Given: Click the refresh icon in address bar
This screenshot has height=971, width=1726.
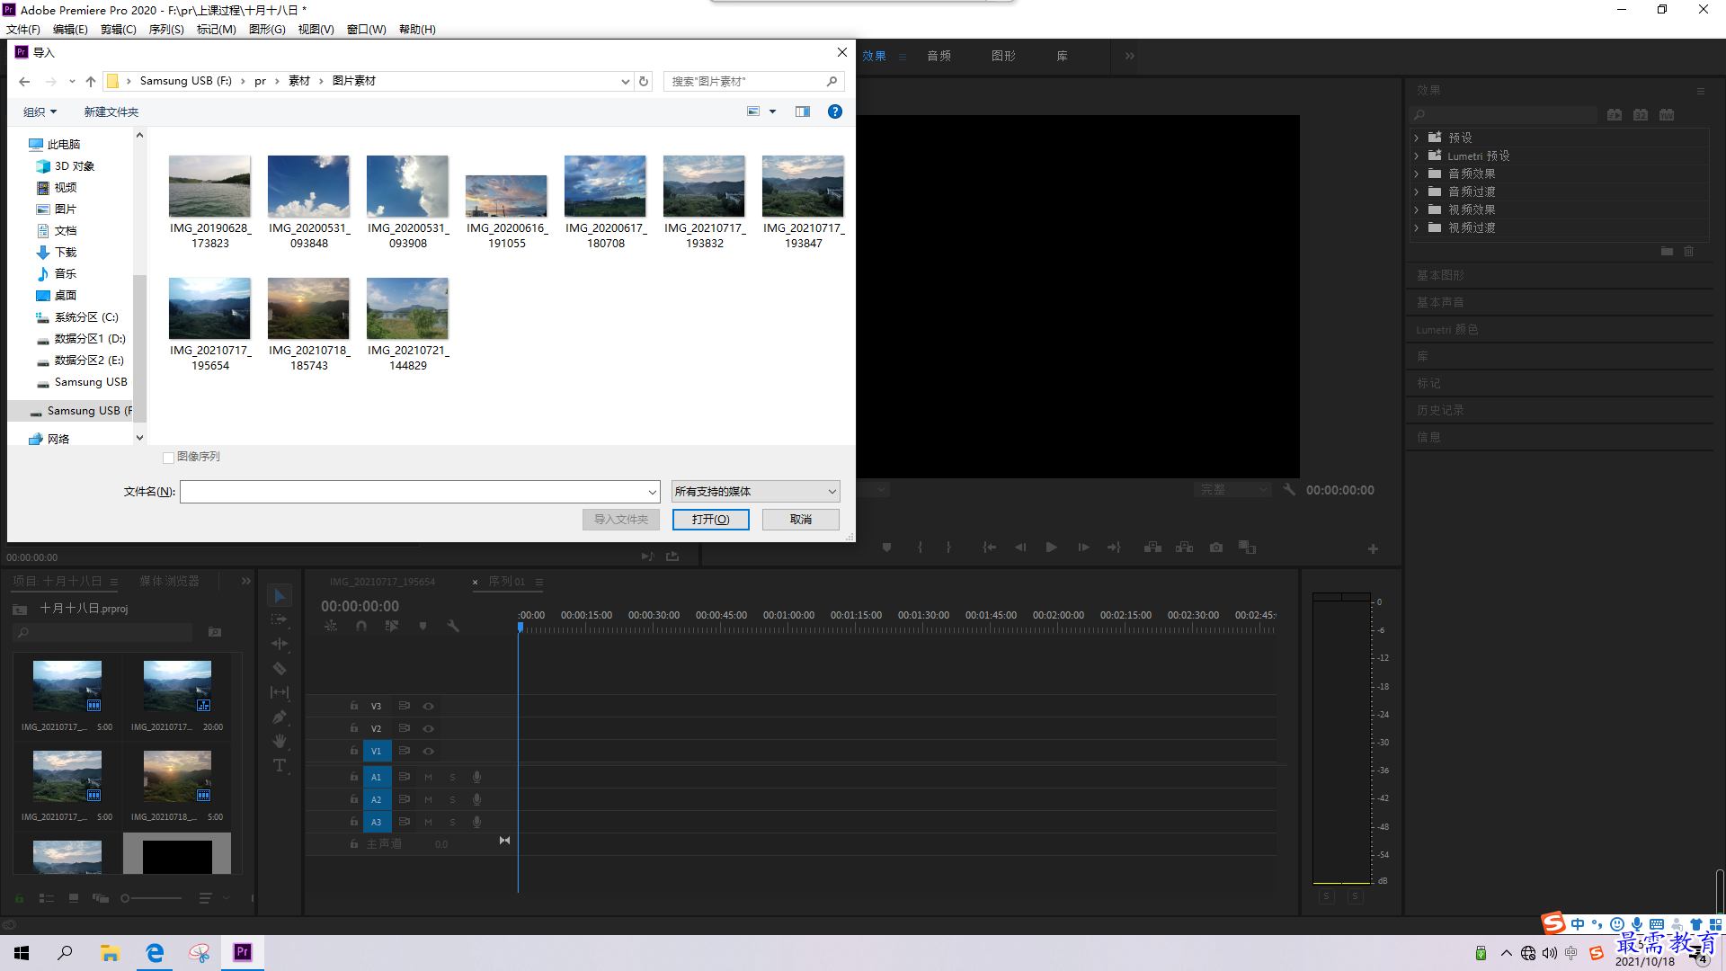Looking at the screenshot, I should pos(644,82).
